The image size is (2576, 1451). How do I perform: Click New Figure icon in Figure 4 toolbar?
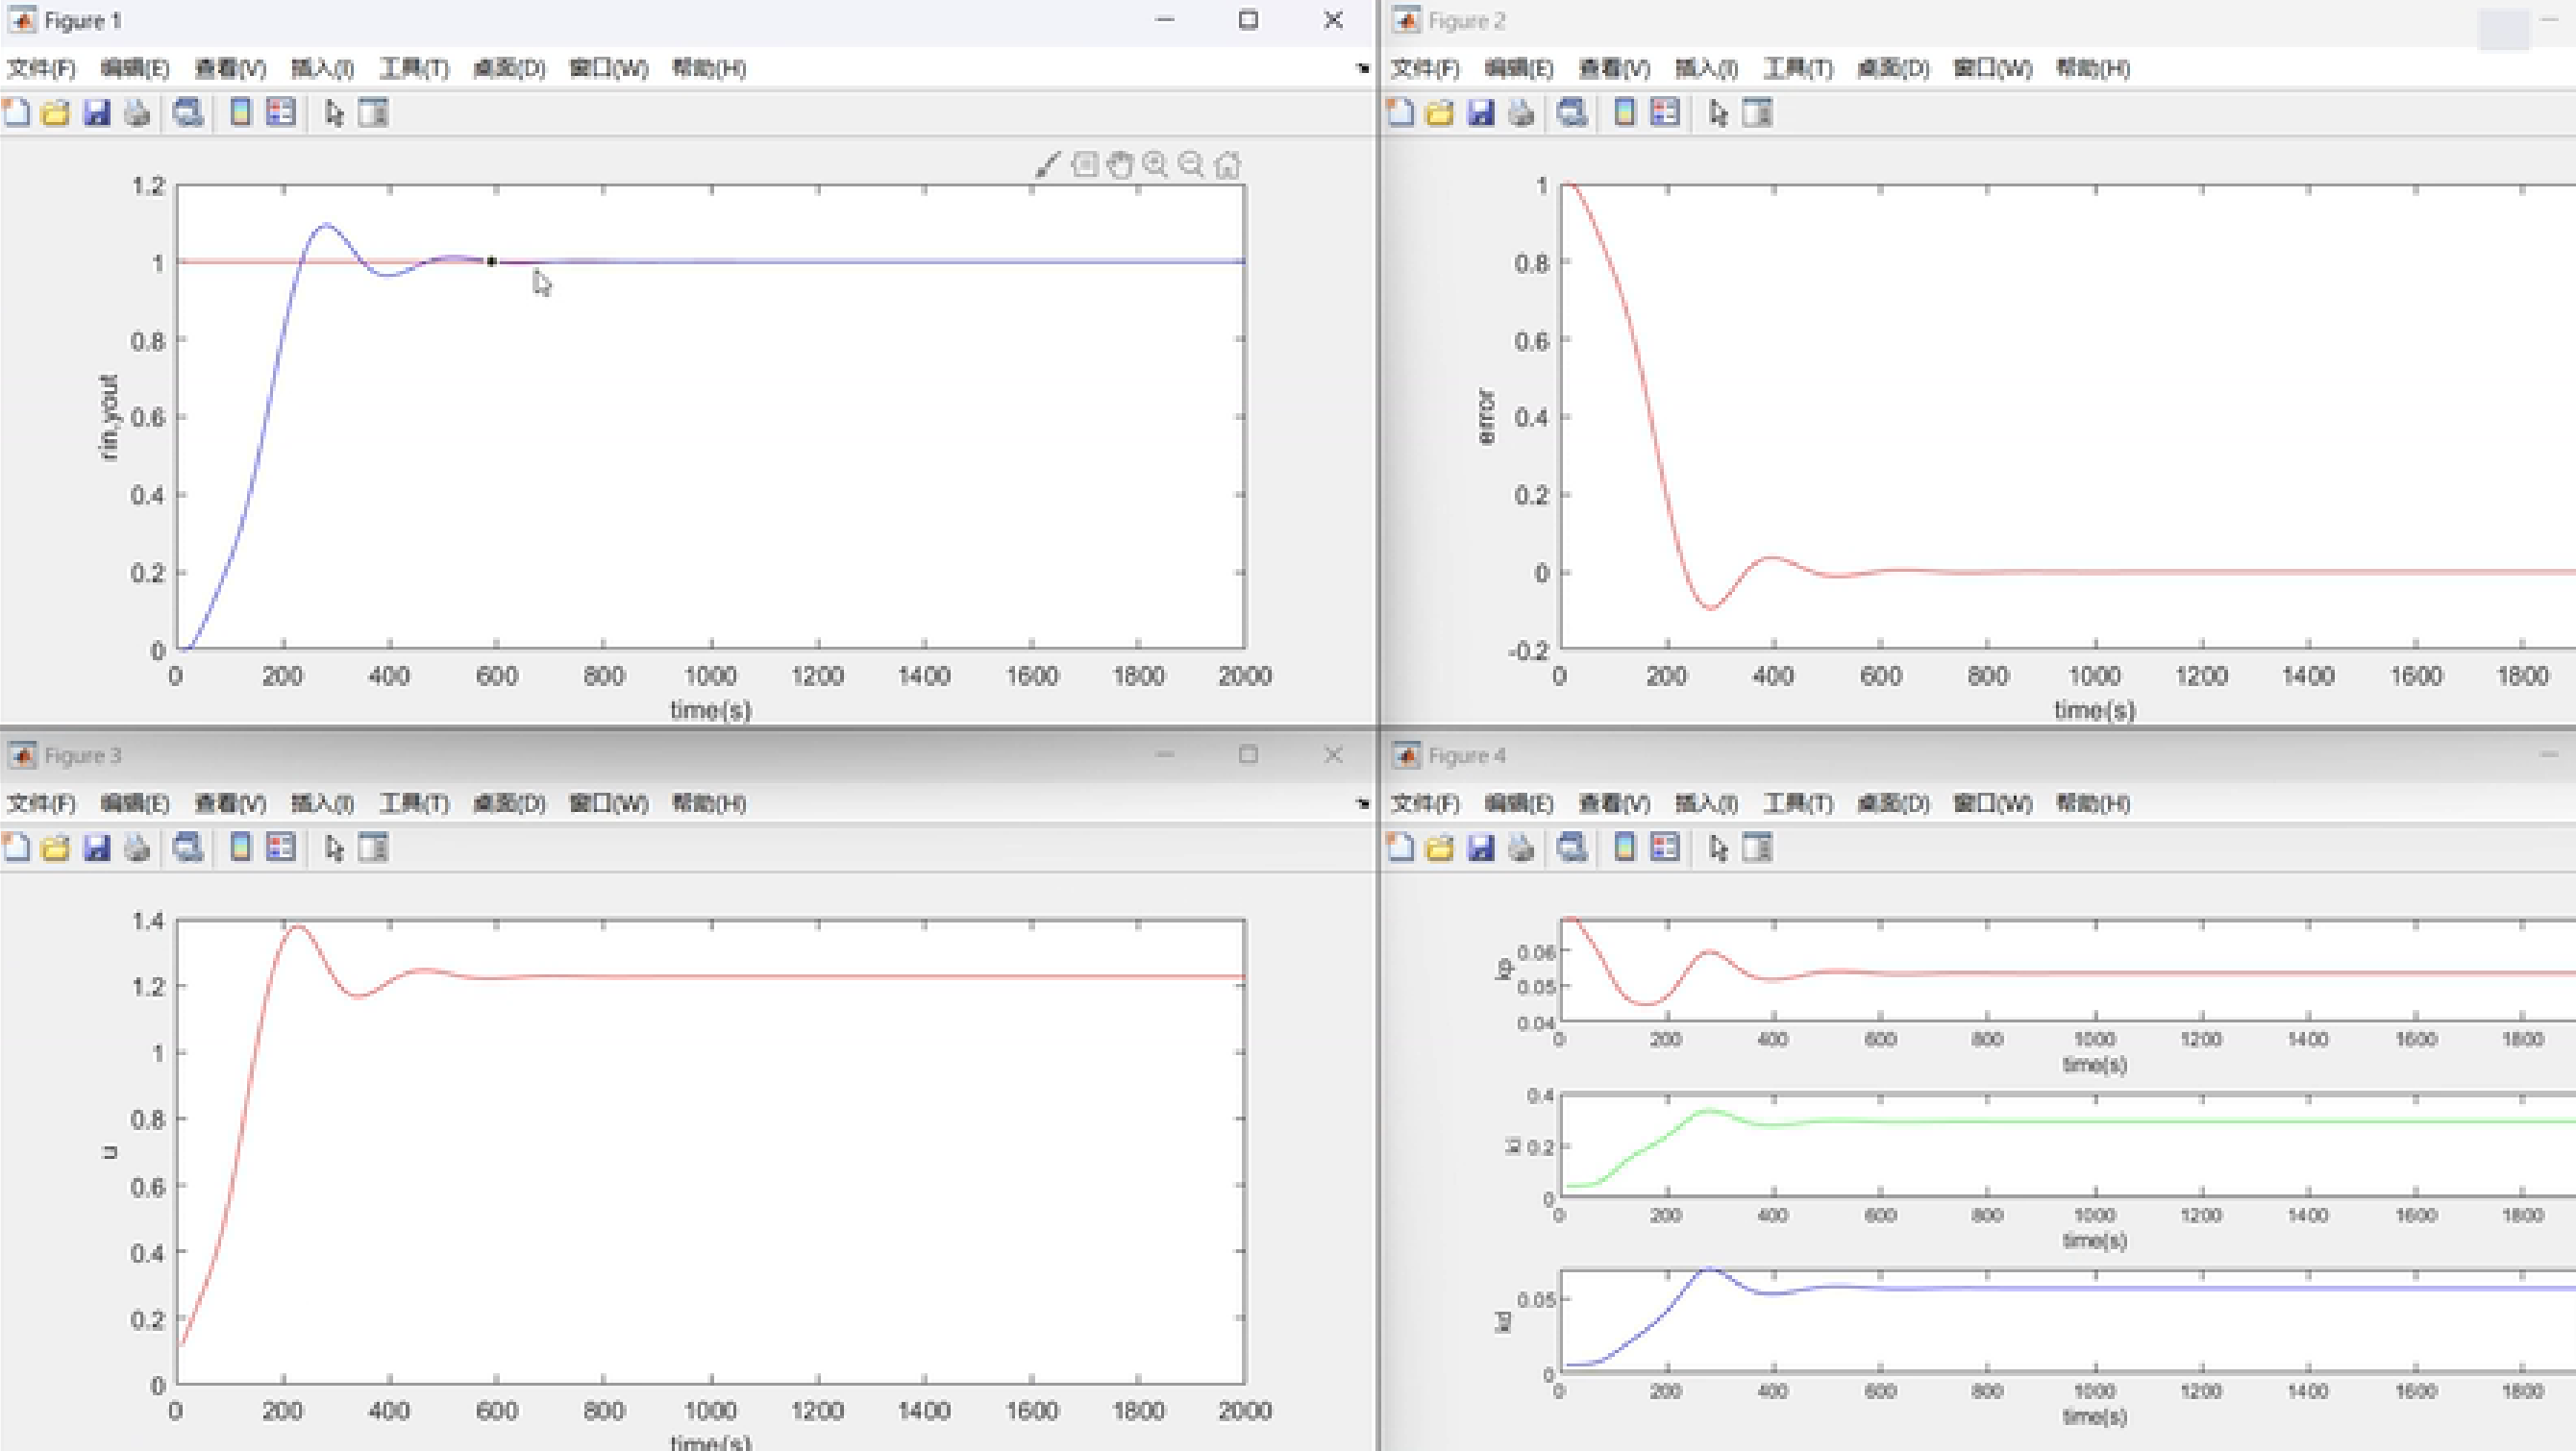1400,848
